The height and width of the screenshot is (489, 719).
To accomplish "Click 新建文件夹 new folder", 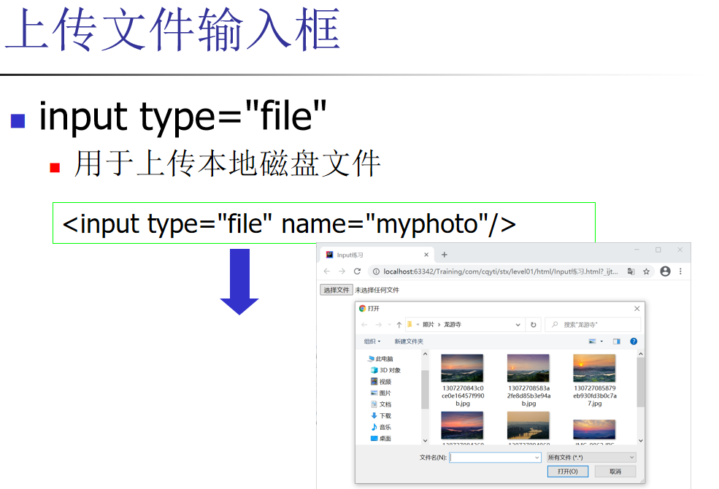I will [409, 342].
